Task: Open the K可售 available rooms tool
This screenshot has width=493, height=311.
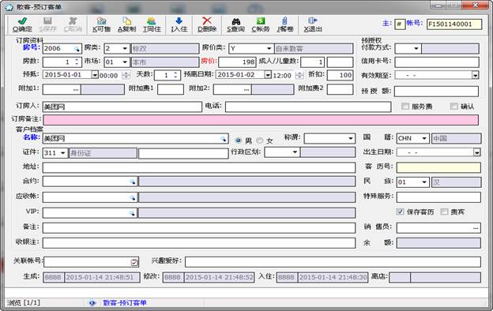Action: click(x=101, y=24)
